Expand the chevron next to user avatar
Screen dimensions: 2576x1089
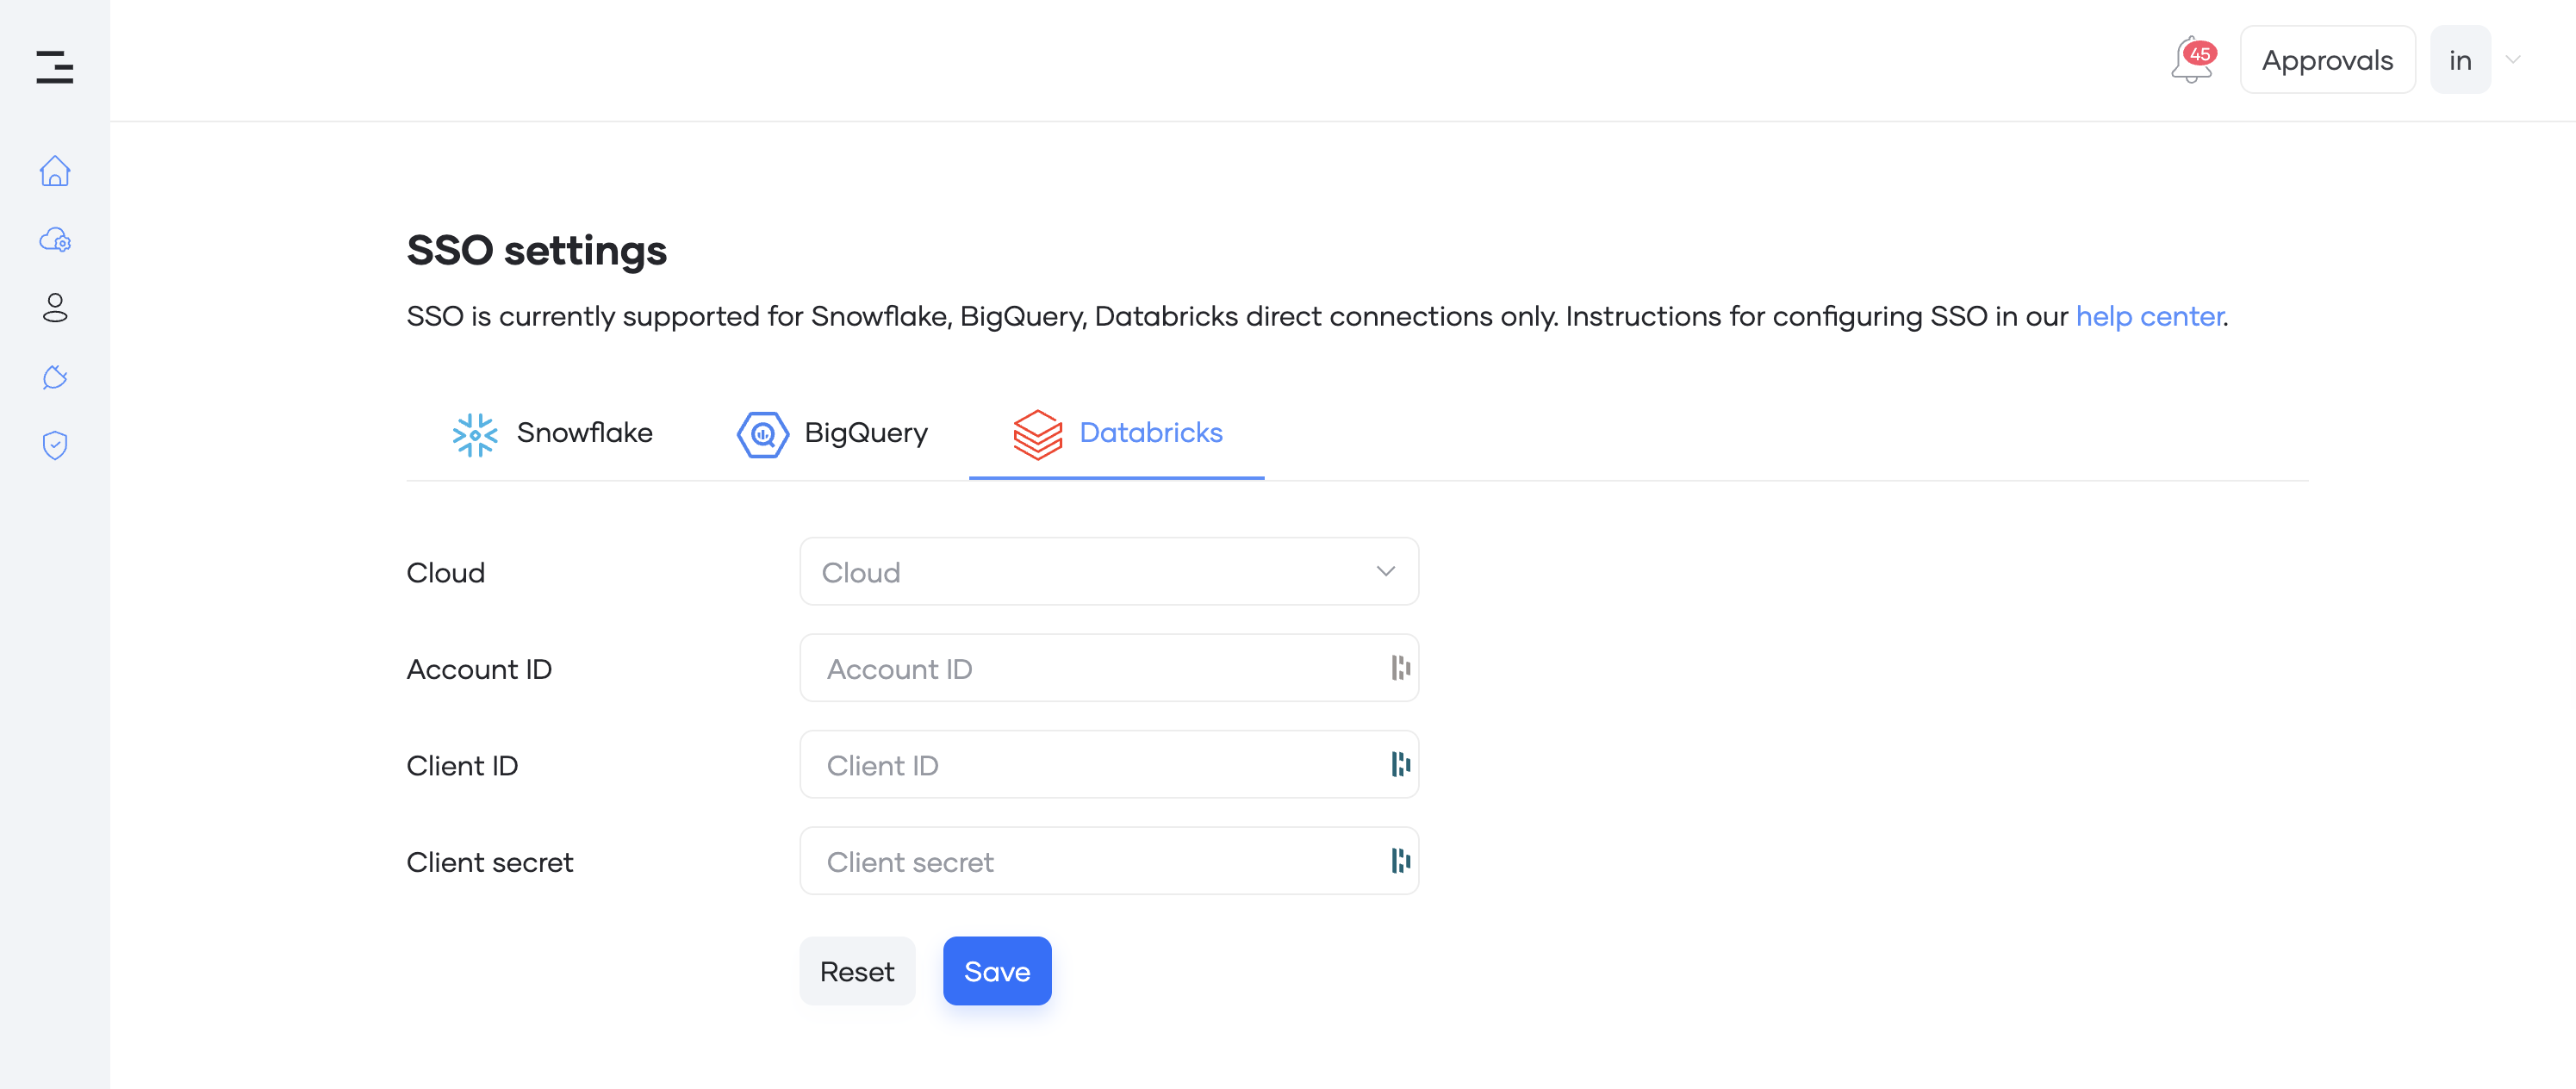tap(2513, 59)
